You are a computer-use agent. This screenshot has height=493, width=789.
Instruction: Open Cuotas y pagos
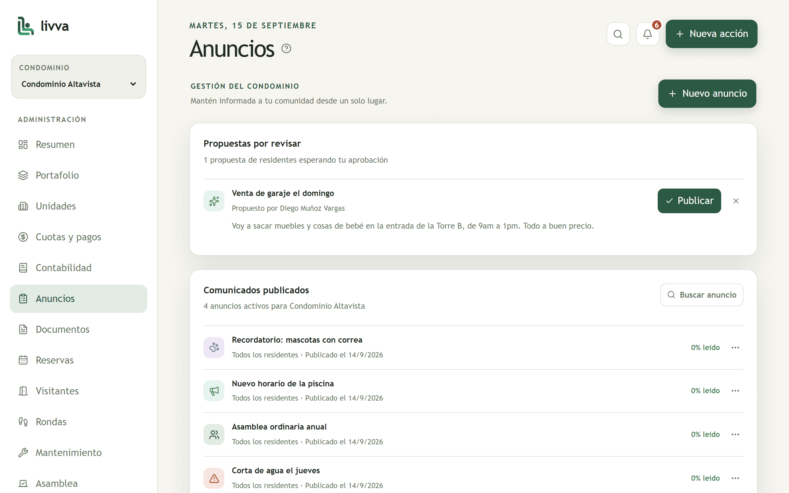[79, 237]
